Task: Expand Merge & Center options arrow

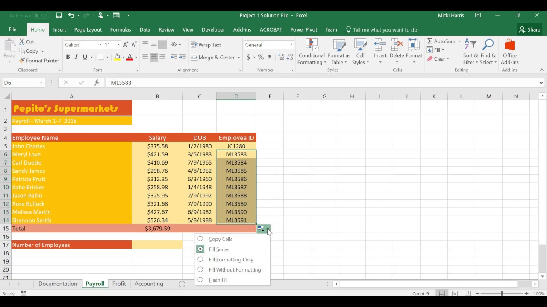Action: tap(238, 57)
